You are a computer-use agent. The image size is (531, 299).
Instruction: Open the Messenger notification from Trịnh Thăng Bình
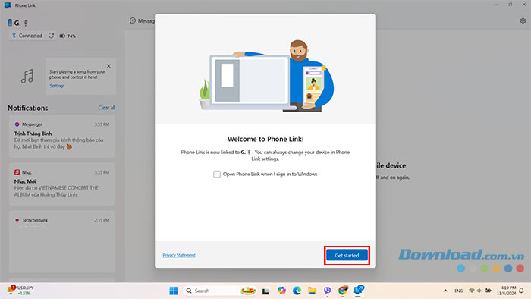pos(62,136)
